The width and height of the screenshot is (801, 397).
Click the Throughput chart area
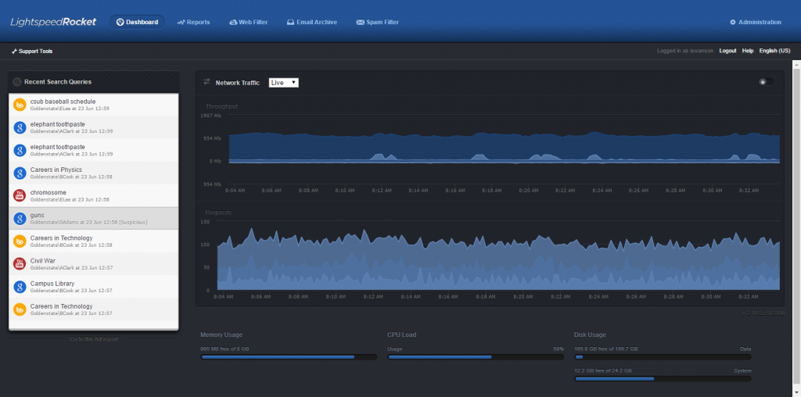[505, 149]
